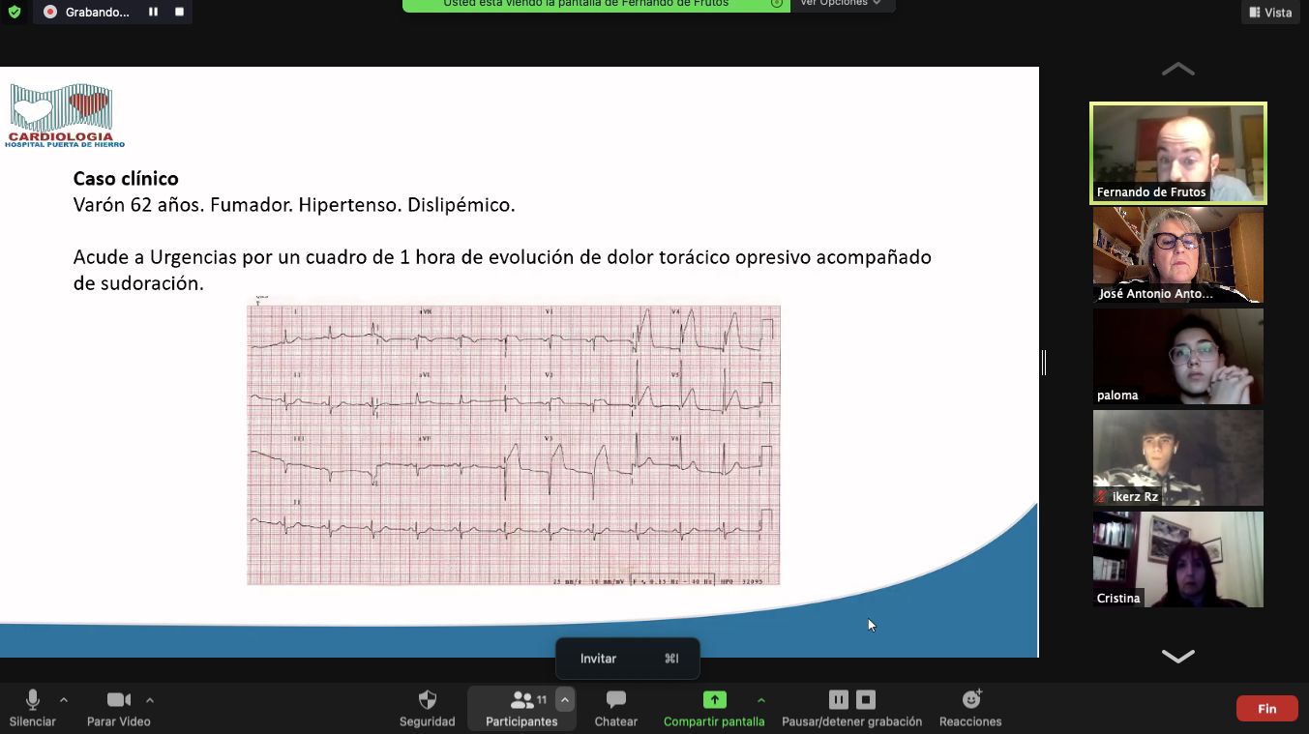The height and width of the screenshot is (734, 1309).
Task: Open the Participantes panel
Action: coord(521,707)
